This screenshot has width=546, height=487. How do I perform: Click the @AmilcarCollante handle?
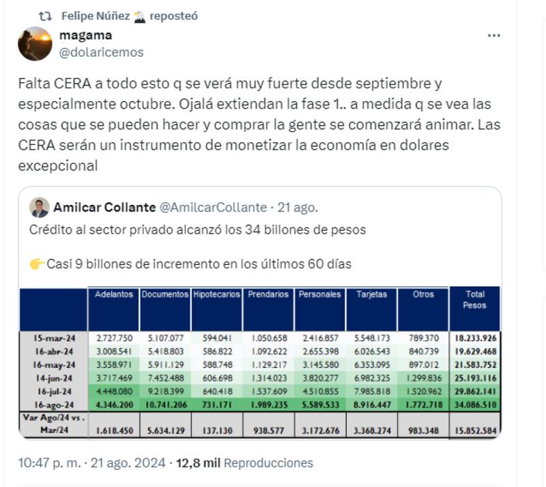[212, 208]
